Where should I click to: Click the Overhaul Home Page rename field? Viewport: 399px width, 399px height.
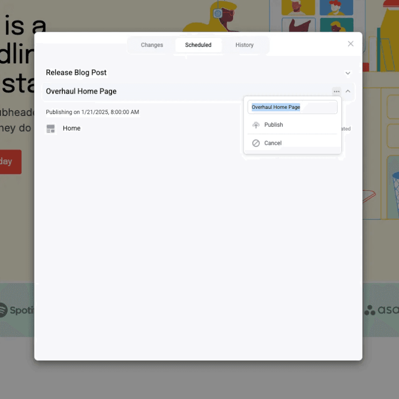(x=292, y=107)
